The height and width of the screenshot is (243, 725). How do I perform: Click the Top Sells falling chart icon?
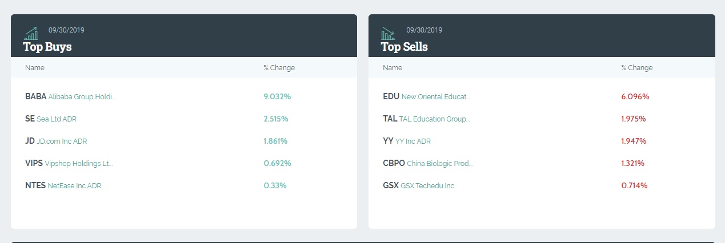coord(388,33)
